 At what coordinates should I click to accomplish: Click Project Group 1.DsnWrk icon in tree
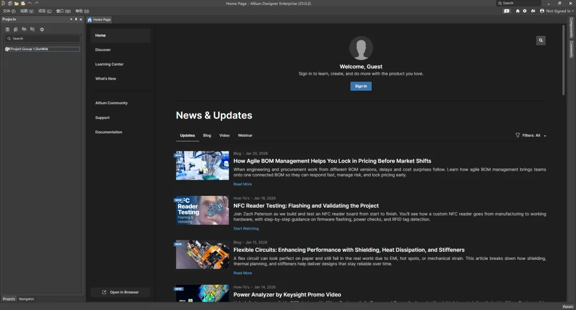click(7, 49)
